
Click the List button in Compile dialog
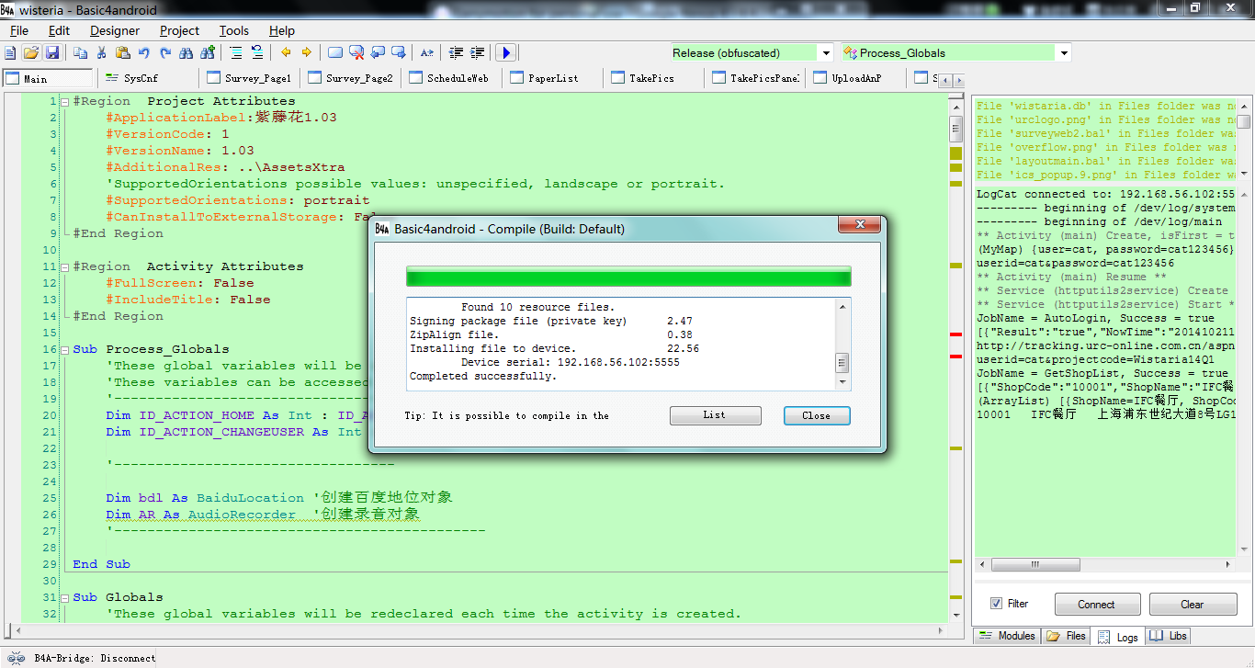coord(715,415)
